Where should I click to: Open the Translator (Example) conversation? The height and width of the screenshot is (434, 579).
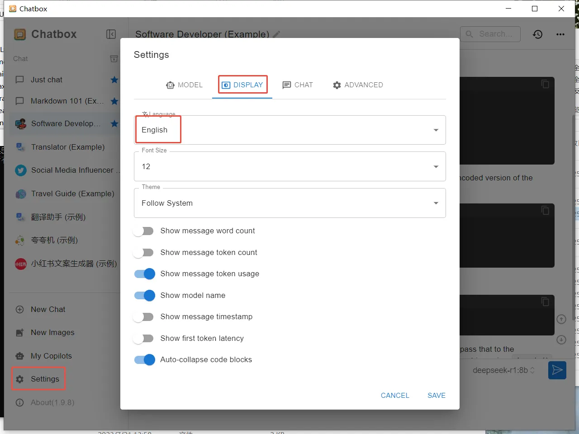click(65, 147)
